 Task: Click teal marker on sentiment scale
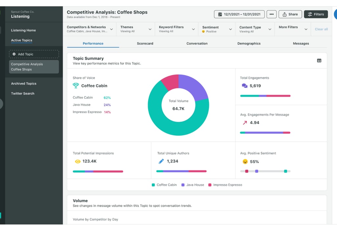tap(285, 171)
